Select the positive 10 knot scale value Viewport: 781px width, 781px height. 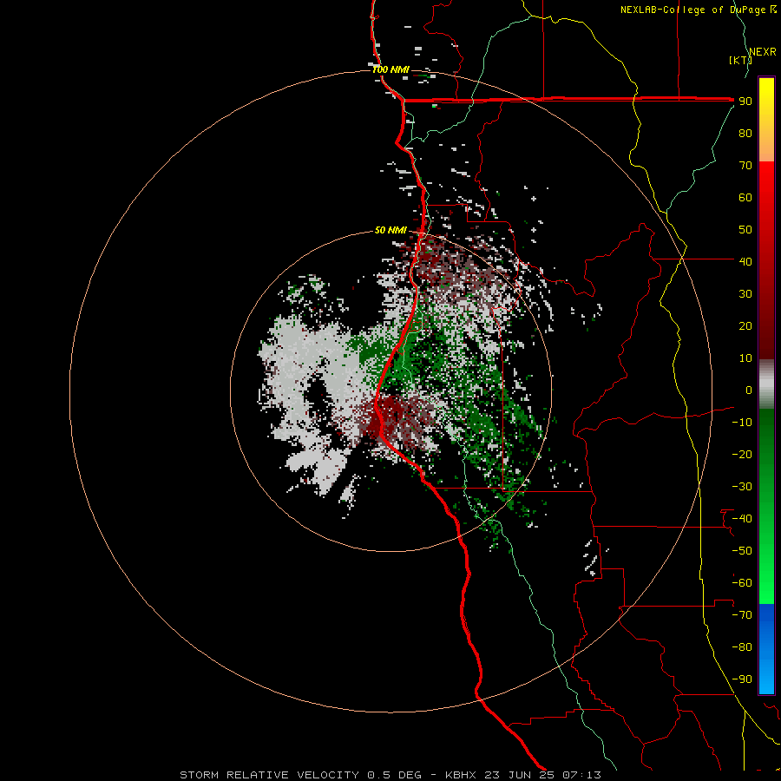pos(745,358)
